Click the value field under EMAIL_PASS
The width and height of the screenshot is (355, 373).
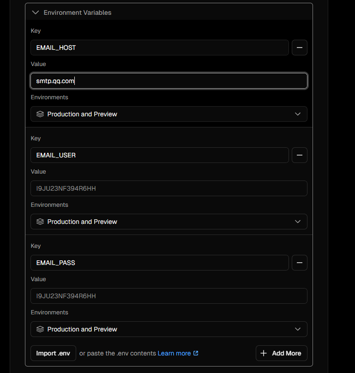coord(168,296)
